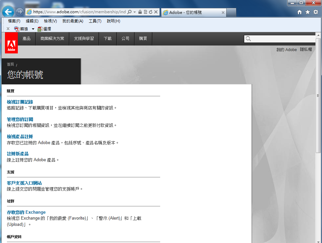Click the 社群 section heading
Viewport: 322px width, 243px height.
pyautogui.click(x=11, y=201)
